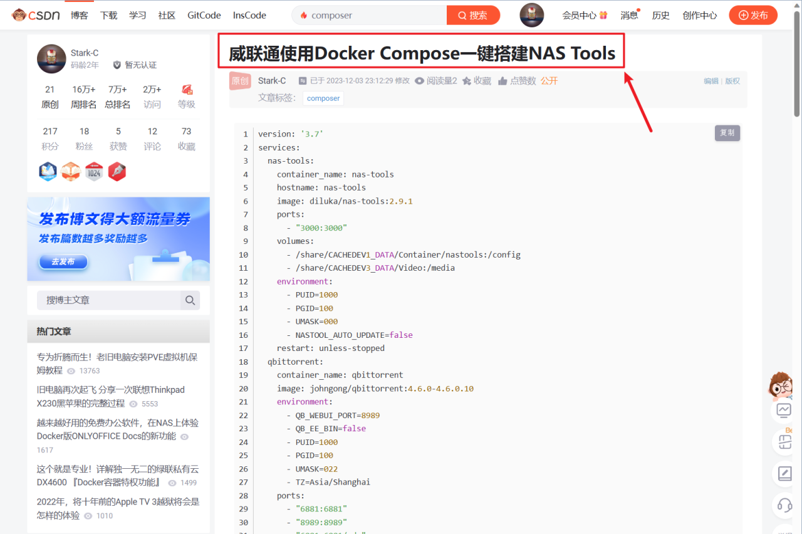The width and height of the screenshot is (802, 534).
Task: Click the monitor chart icon in the floating sidebar
Action: pyautogui.click(x=784, y=410)
